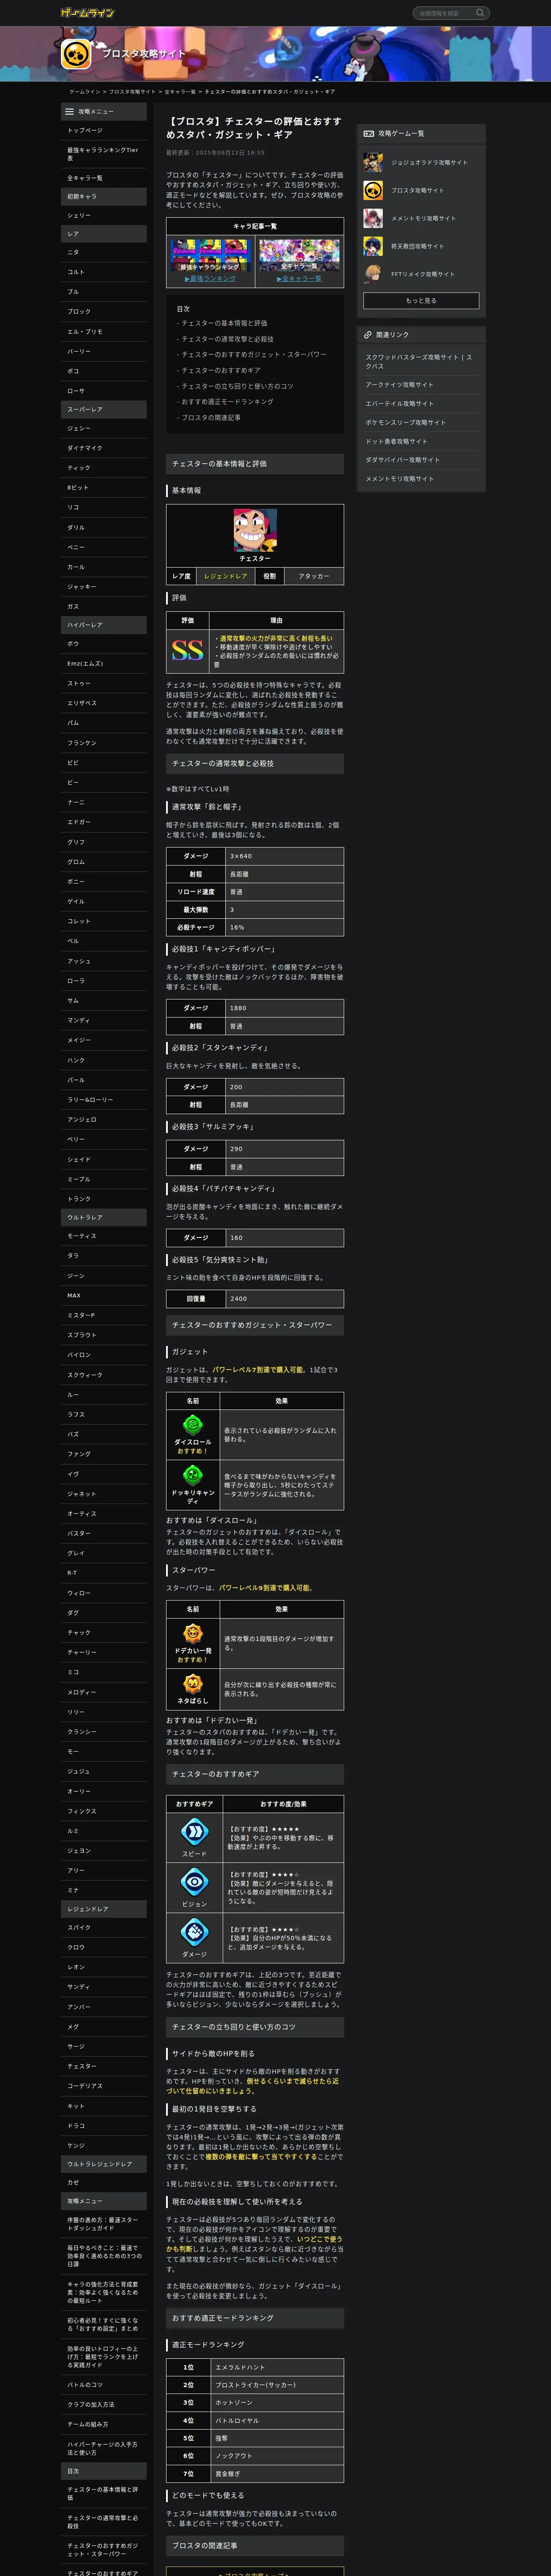Click the ゲームライン site logo
This screenshot has width=551, height=2576.
(x=88, y=12)
